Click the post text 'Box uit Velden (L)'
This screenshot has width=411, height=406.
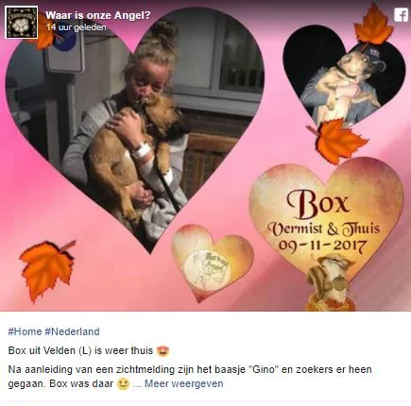pos(50,350)
